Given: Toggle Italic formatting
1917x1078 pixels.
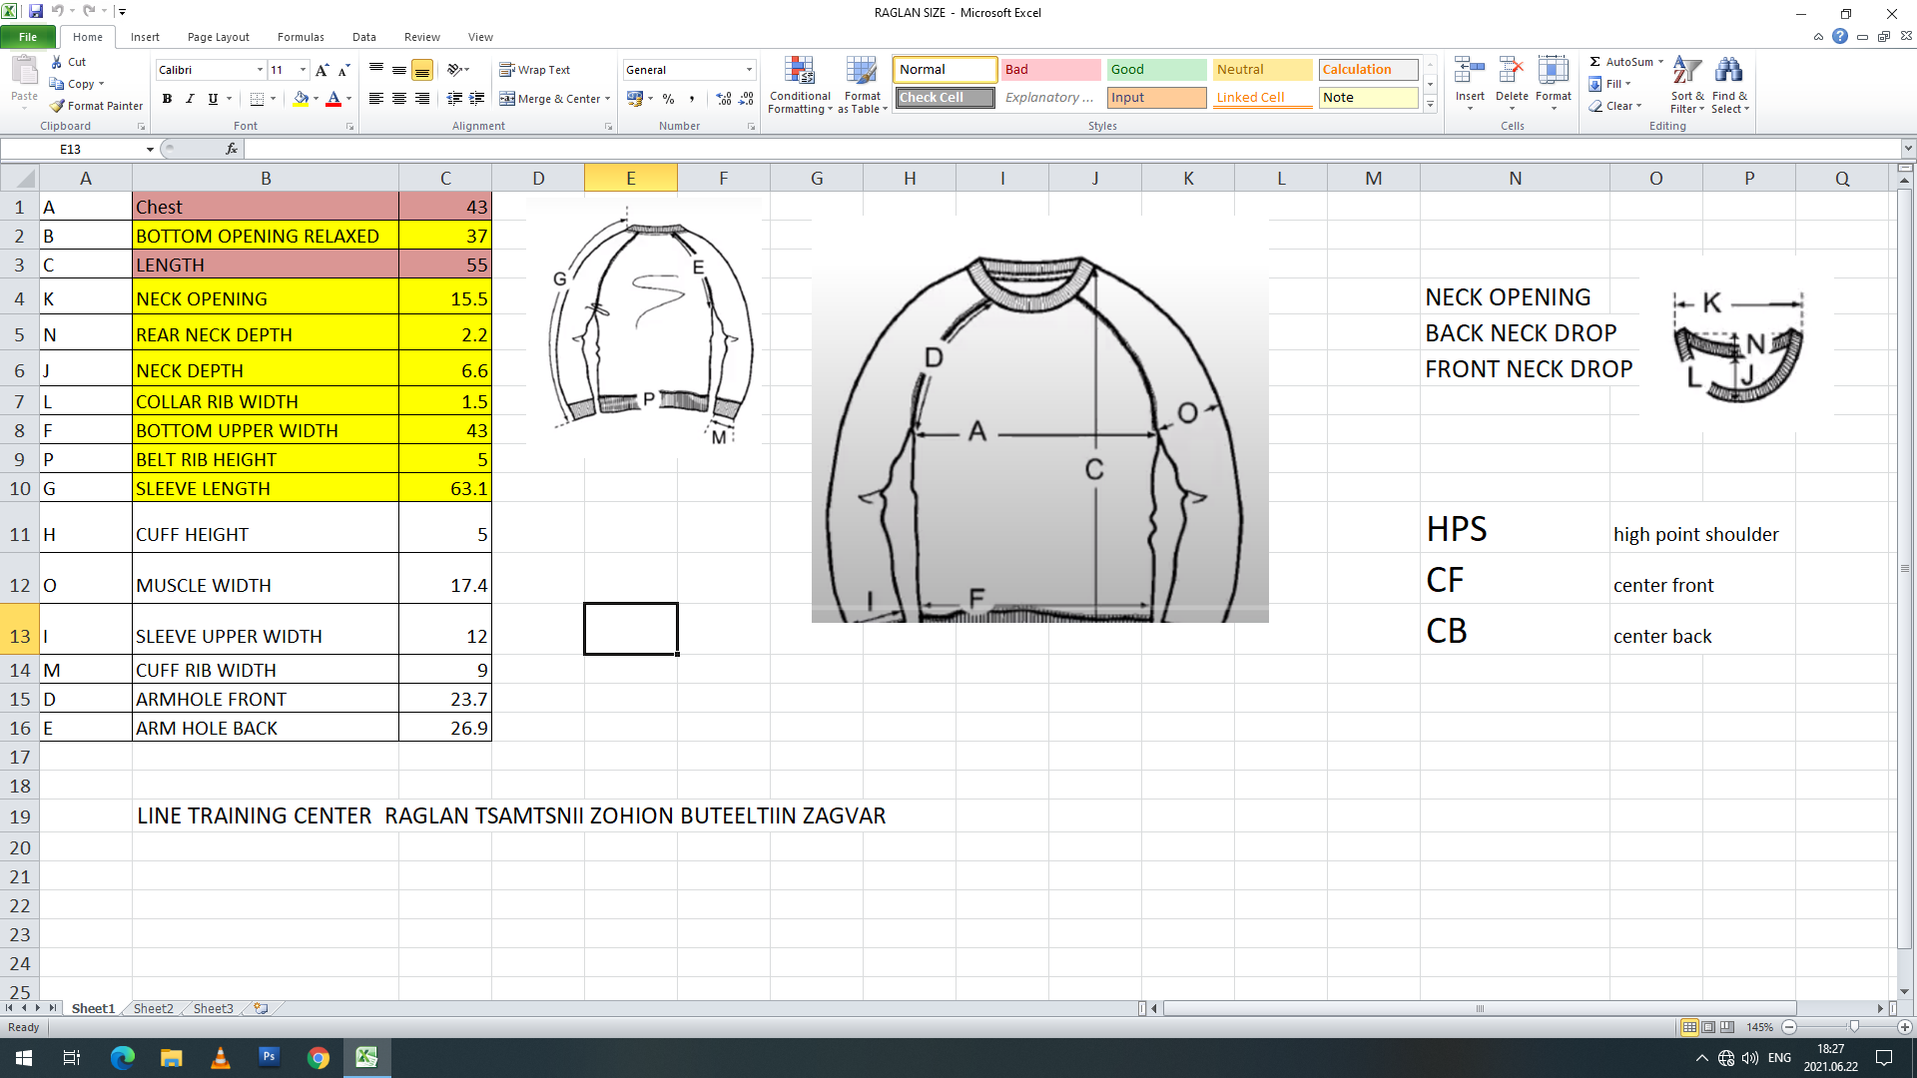Looking at the screenshot, I should (x=190, y=98).
